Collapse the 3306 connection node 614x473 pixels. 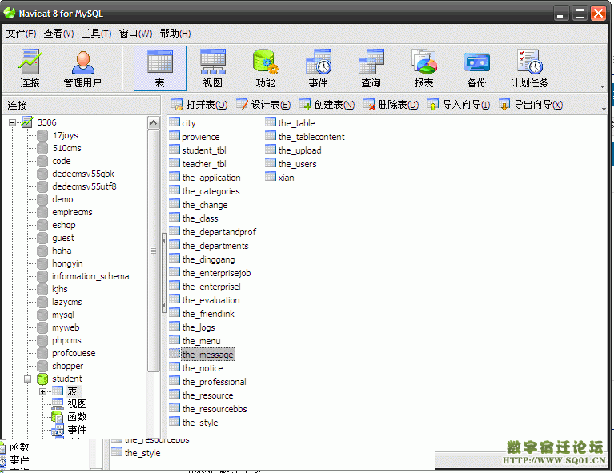(x=12, y=122)
